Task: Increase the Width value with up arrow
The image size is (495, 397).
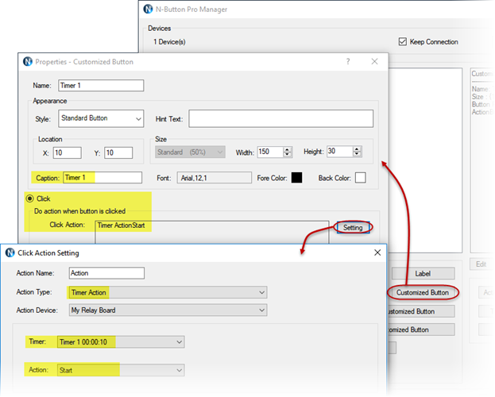Action: tap(287, 149)
